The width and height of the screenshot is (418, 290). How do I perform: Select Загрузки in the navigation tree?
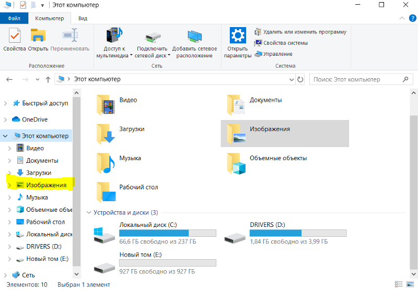pos(39,173)
